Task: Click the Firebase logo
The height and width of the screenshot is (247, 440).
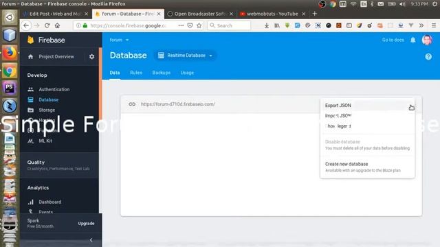Action: pyautogui.click(x=46, y=40)
